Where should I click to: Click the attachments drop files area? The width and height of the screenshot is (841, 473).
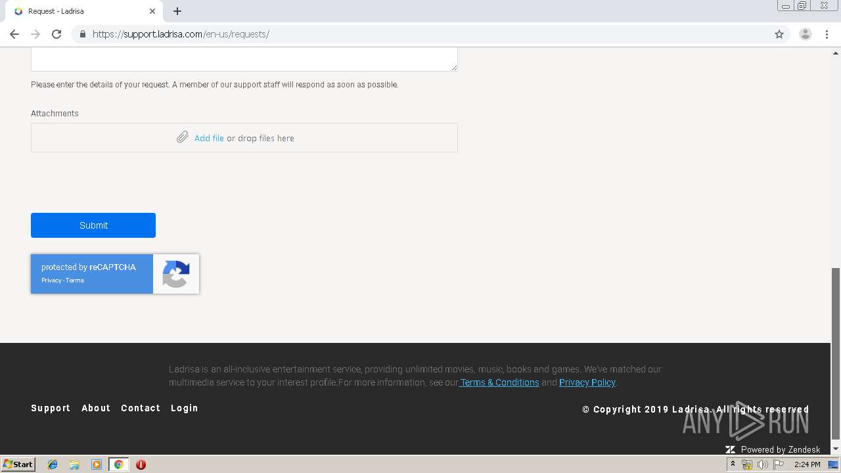(x=244, y=137)
